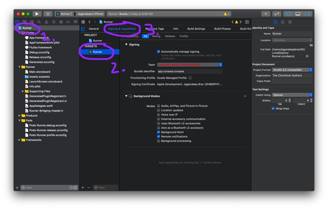The width and height of the screenshot is (328, 209).
Task: Enable External accessory communication
Action: click(158, 119)
